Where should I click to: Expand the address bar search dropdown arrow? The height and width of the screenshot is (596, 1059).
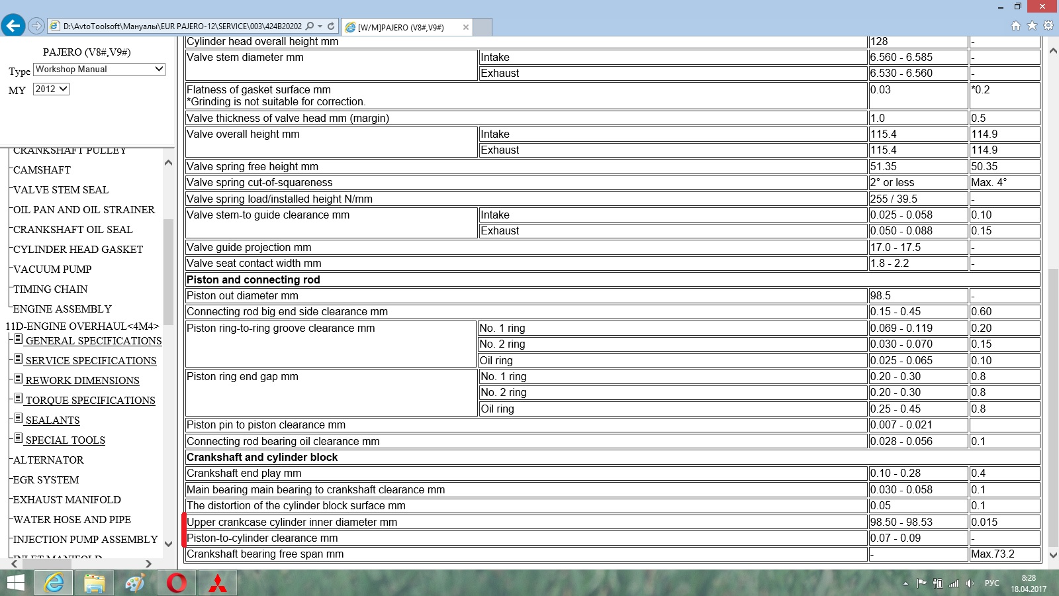(320, 26)
